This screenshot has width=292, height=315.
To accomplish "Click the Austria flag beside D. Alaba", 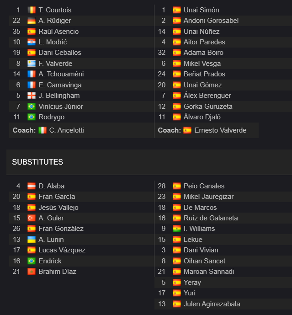I will pos(32,186).
